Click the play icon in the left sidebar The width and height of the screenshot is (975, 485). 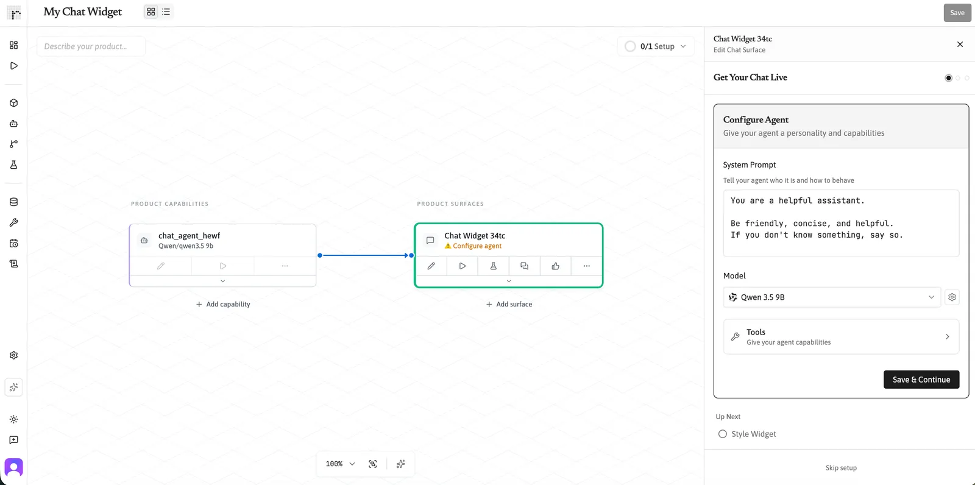pyautogui.click(x=13, y=66)
